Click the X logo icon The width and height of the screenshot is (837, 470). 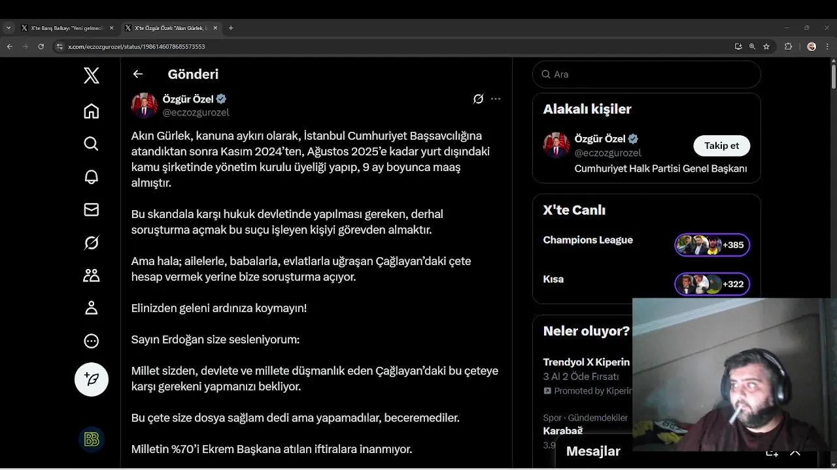[92, 76]
